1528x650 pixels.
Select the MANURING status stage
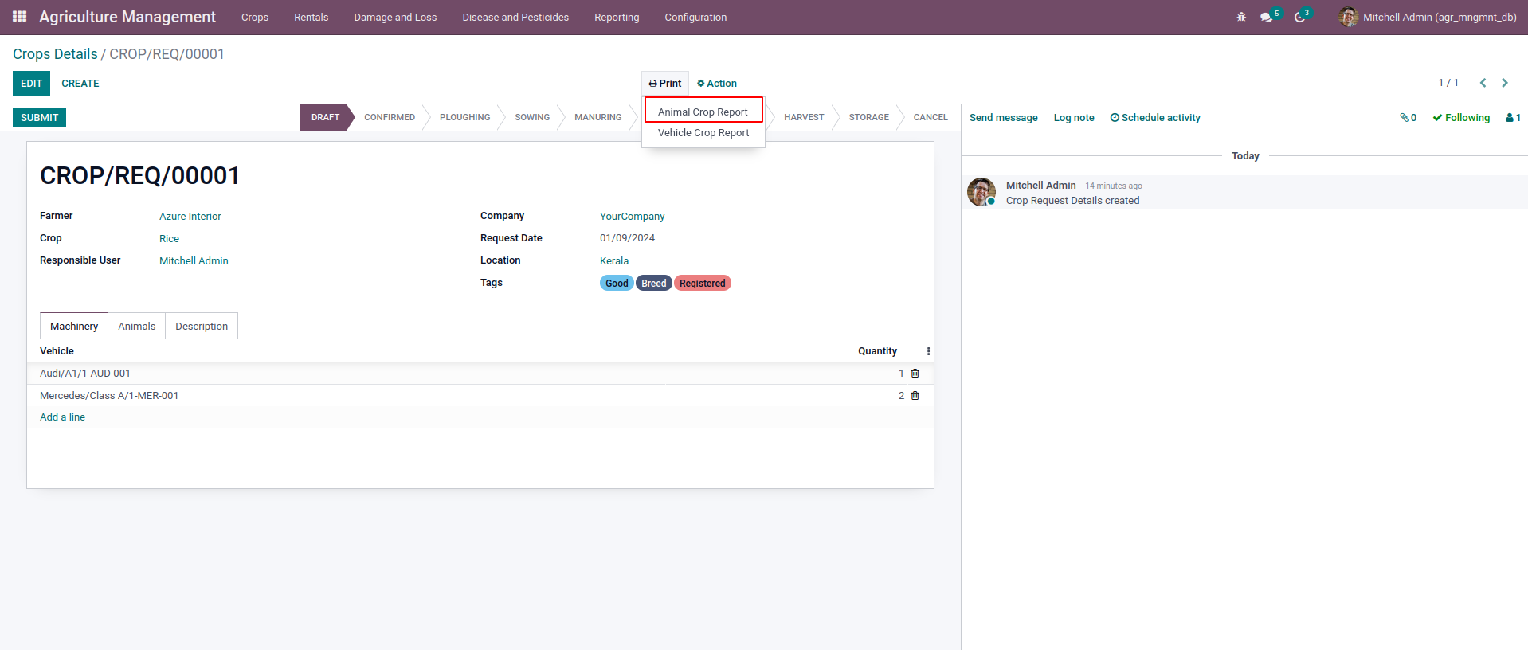(598, 118)
